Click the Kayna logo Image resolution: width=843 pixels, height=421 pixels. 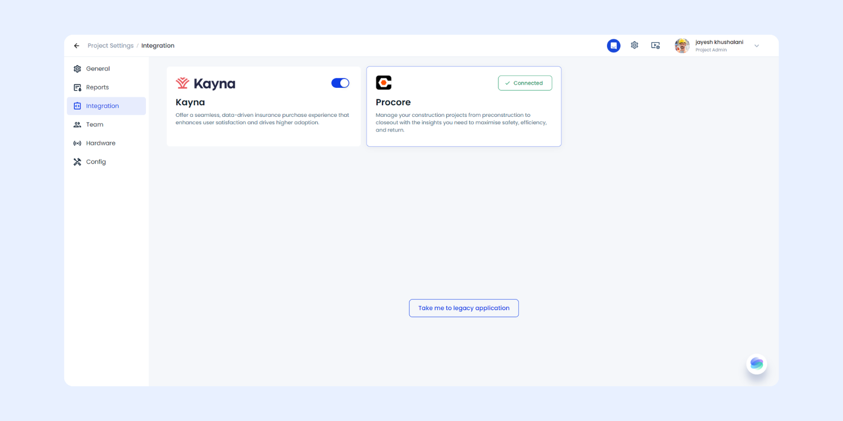click(x=205, y=83)
